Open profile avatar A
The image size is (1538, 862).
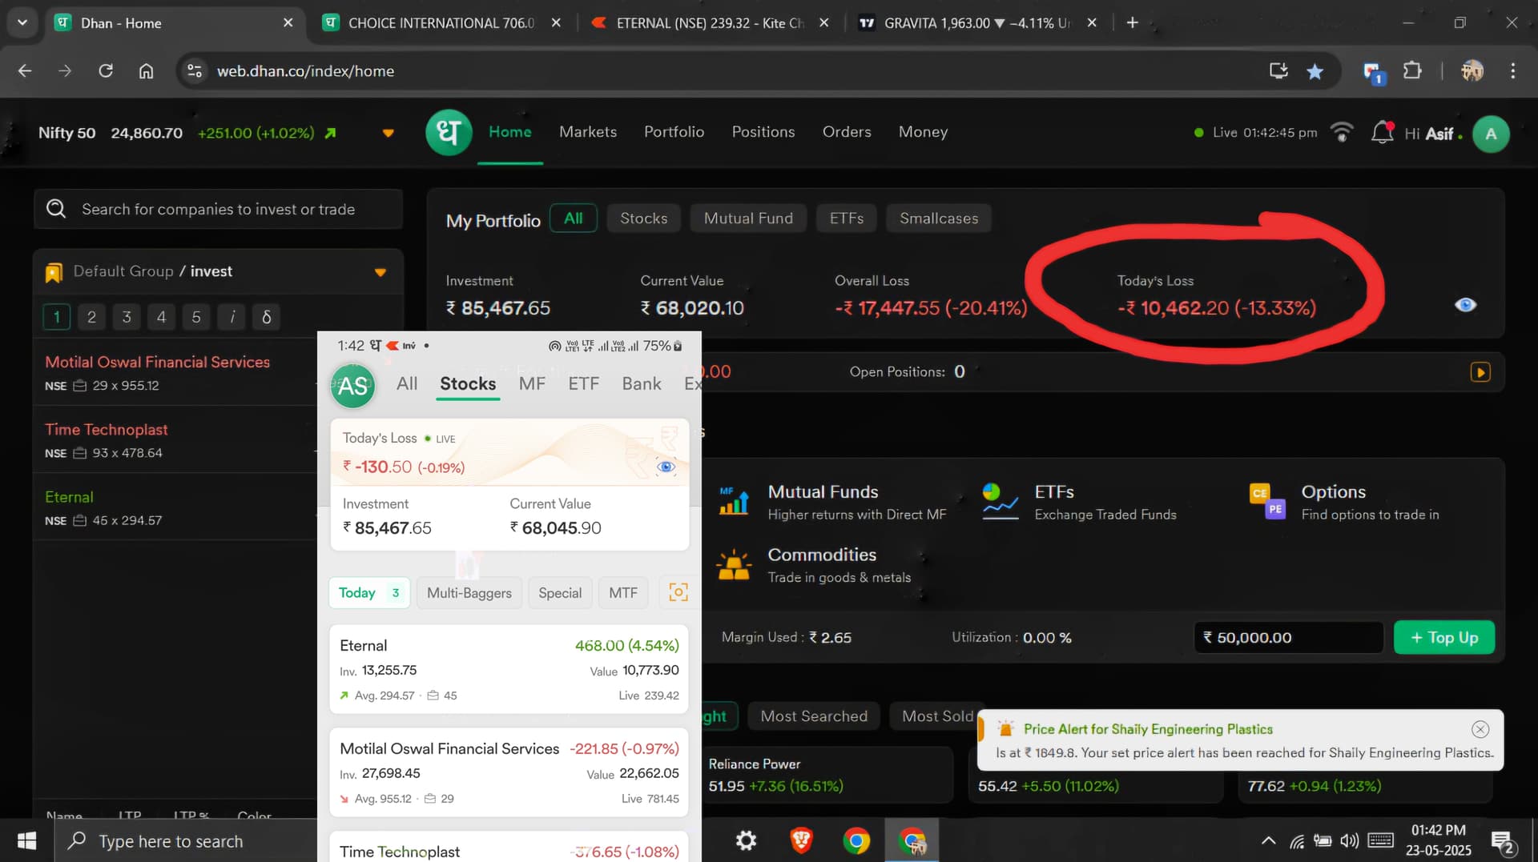click(1491, 134)
